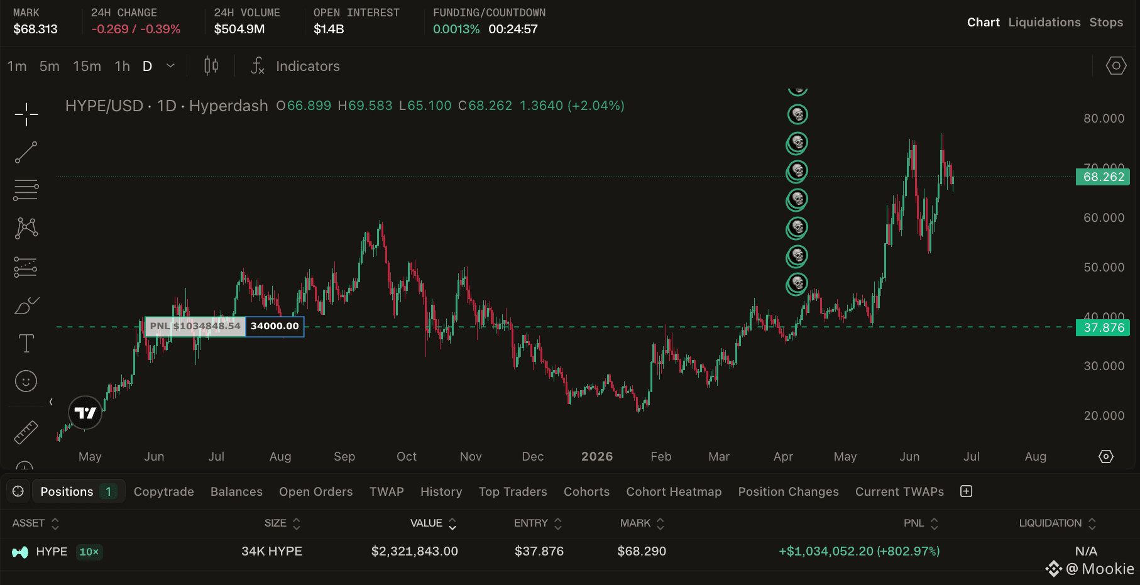This screenshot has width=1140, height=585.
Task: Open the Fibonacci retracement tool
Action: (x=26, y=190)
